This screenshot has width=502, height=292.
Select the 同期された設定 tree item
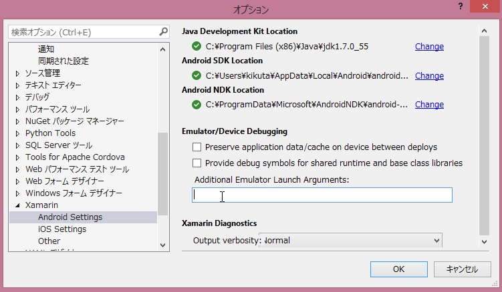[64, 61]
